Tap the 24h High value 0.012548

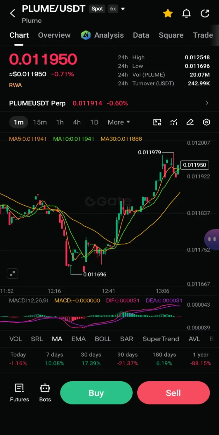click(x=197, y=57)
